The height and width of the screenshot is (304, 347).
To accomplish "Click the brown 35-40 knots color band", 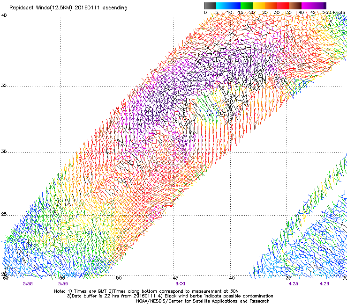I will 295,6.
